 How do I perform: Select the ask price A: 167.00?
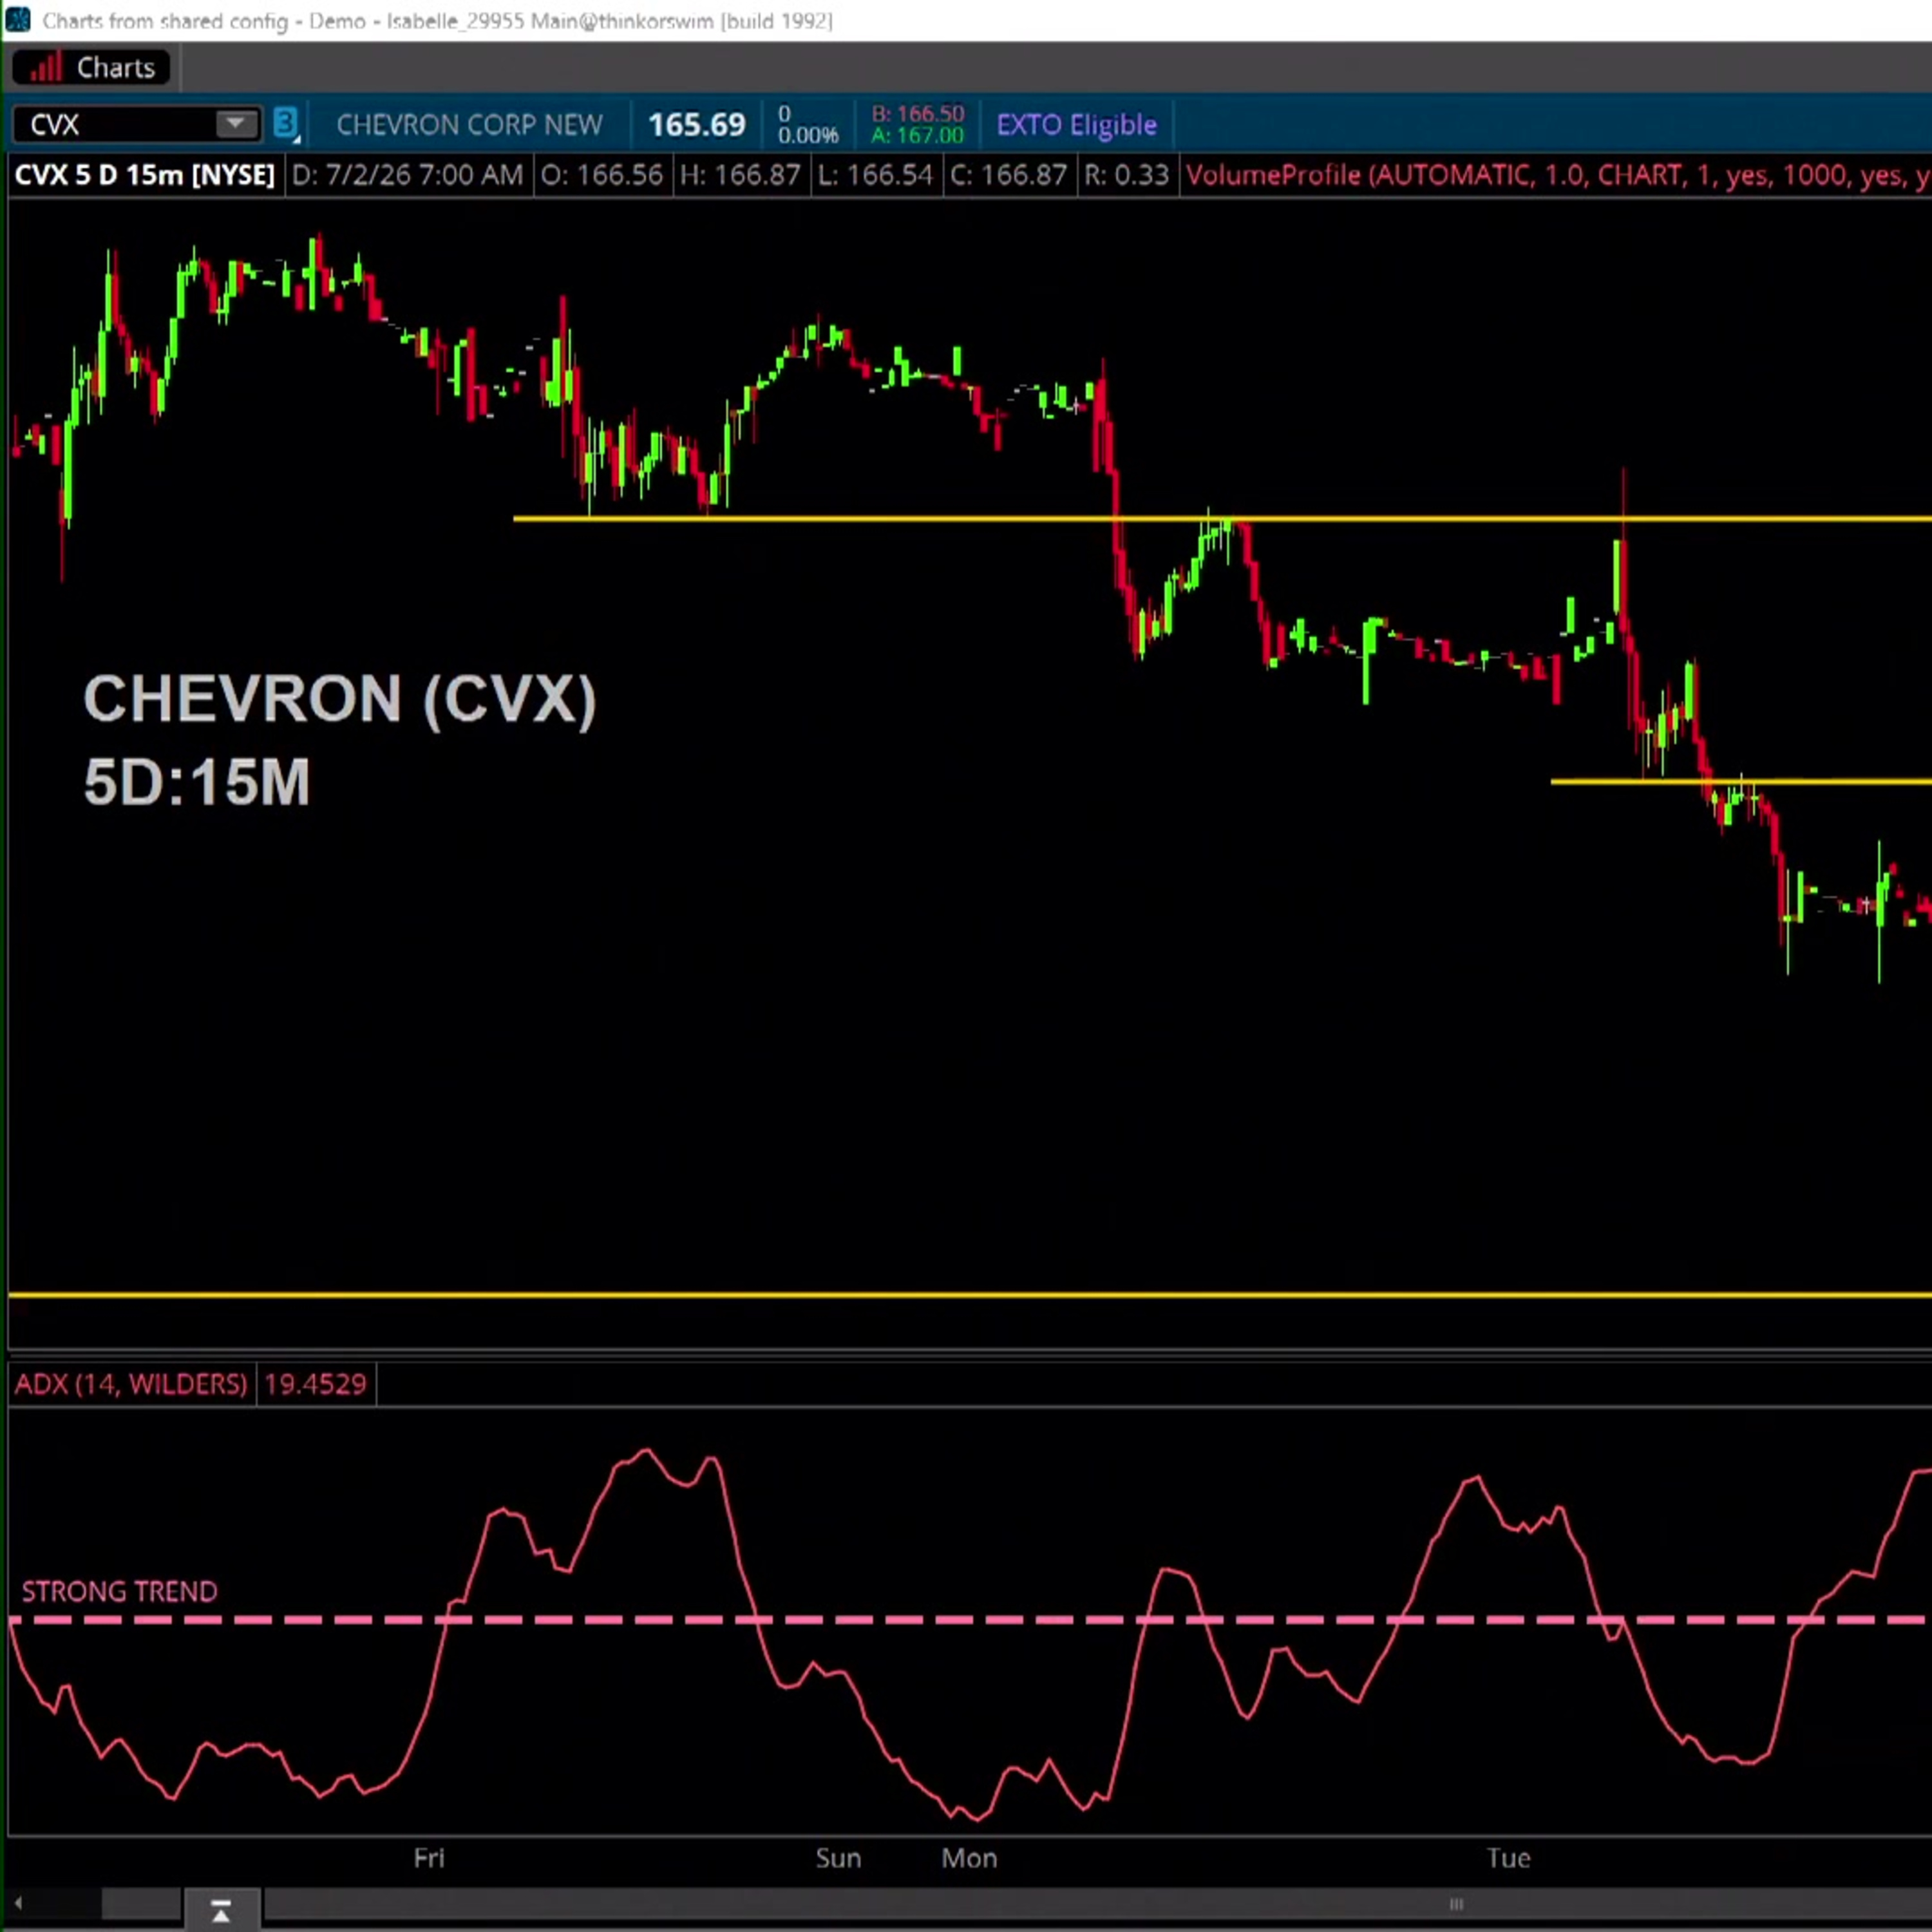(917, 135)
